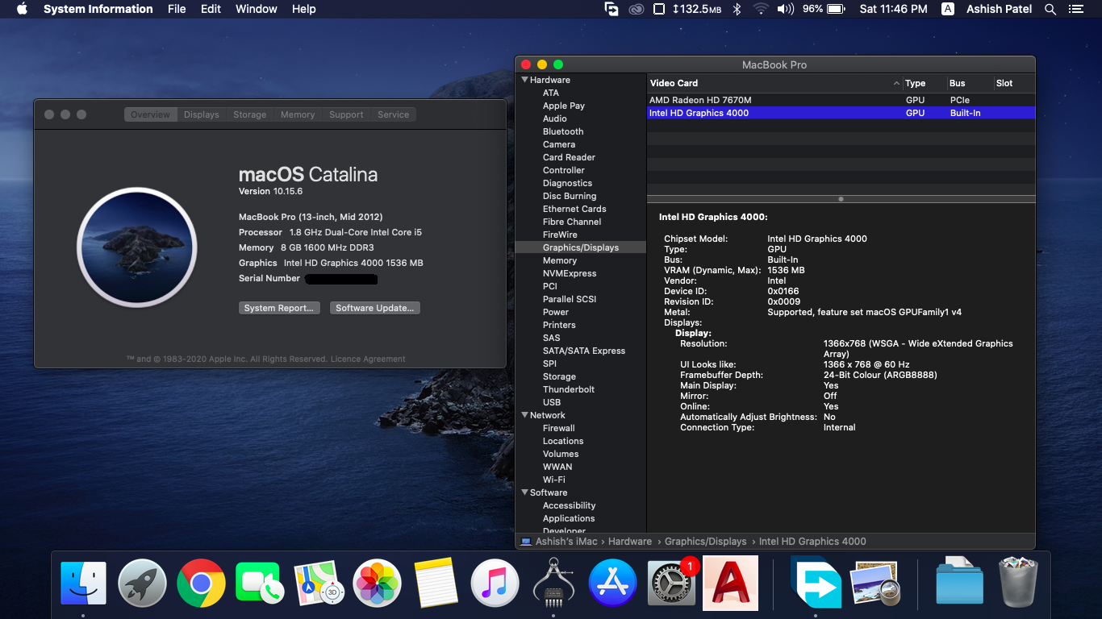Image resolution: width=1102 pixels, height=619 pixels.
Task: Select Power in the sidebar
Action: 556,312
